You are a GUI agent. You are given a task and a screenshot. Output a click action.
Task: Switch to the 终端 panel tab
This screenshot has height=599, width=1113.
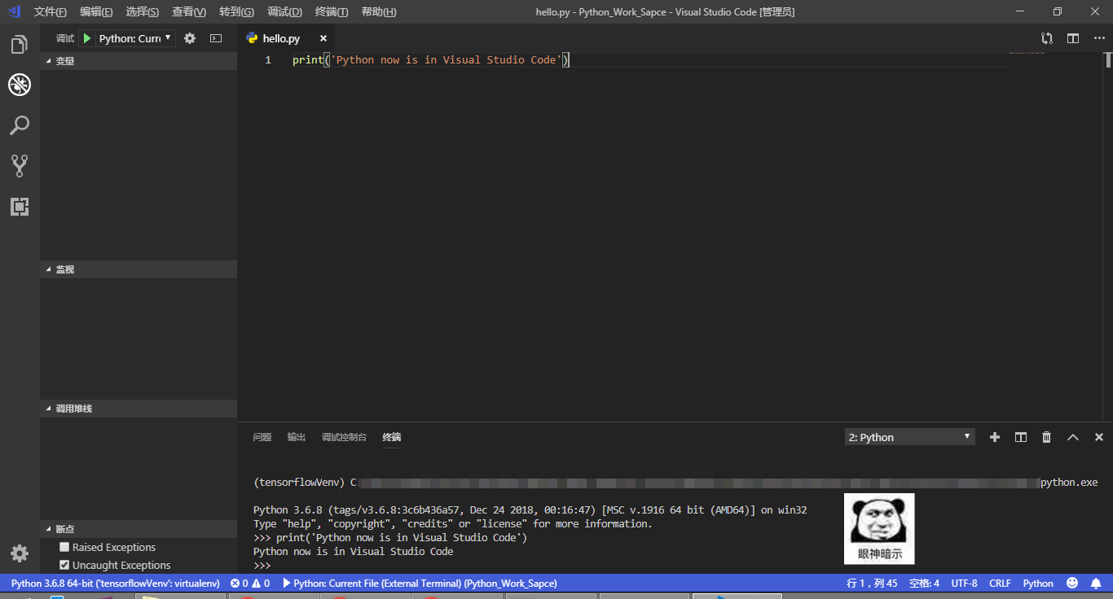coord(392,437)
